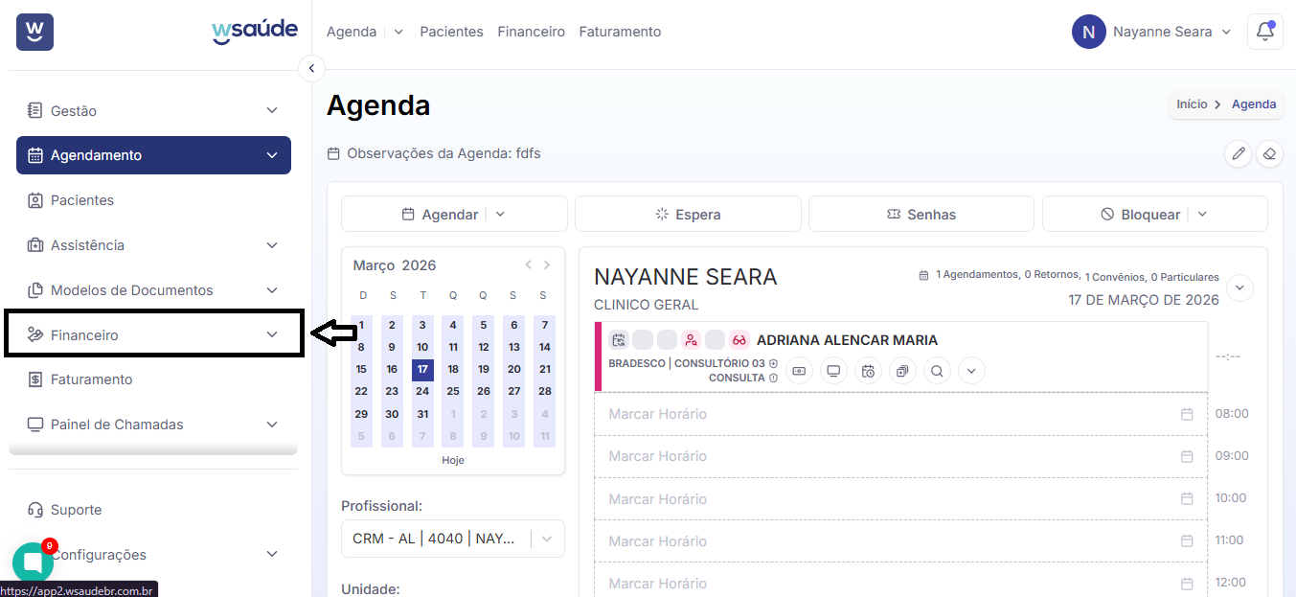The width and height of the screenshot is (1296, 597).
Task: Click patient name ADRIANA ALENCAR MARIA
Action: [x=847, y=340]
